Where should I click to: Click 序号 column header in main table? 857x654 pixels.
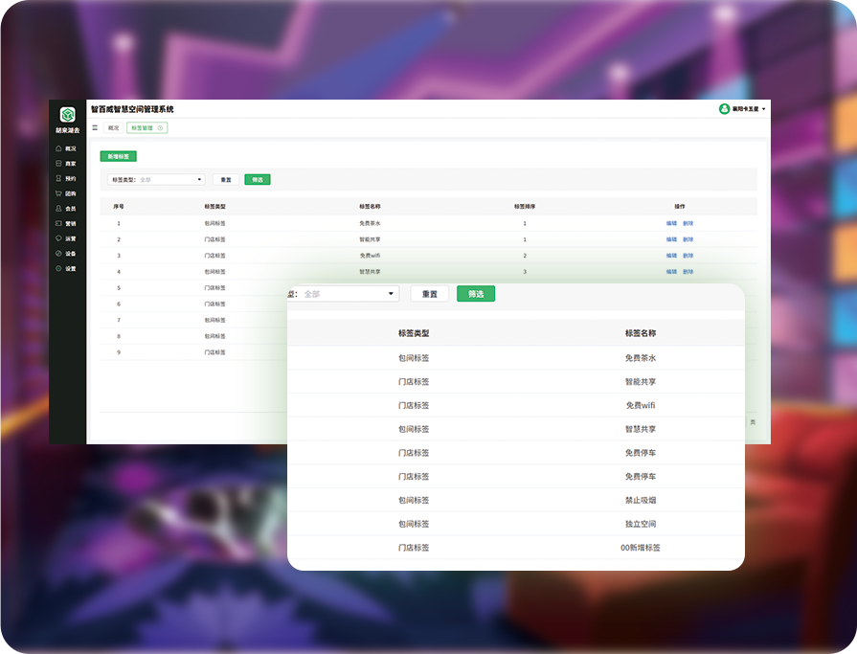(119, 207)
